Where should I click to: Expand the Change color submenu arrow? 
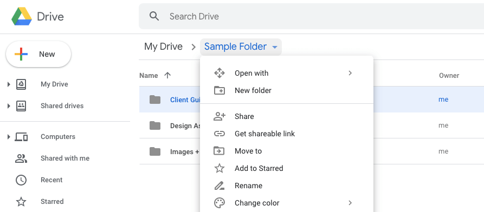(350, 203)
